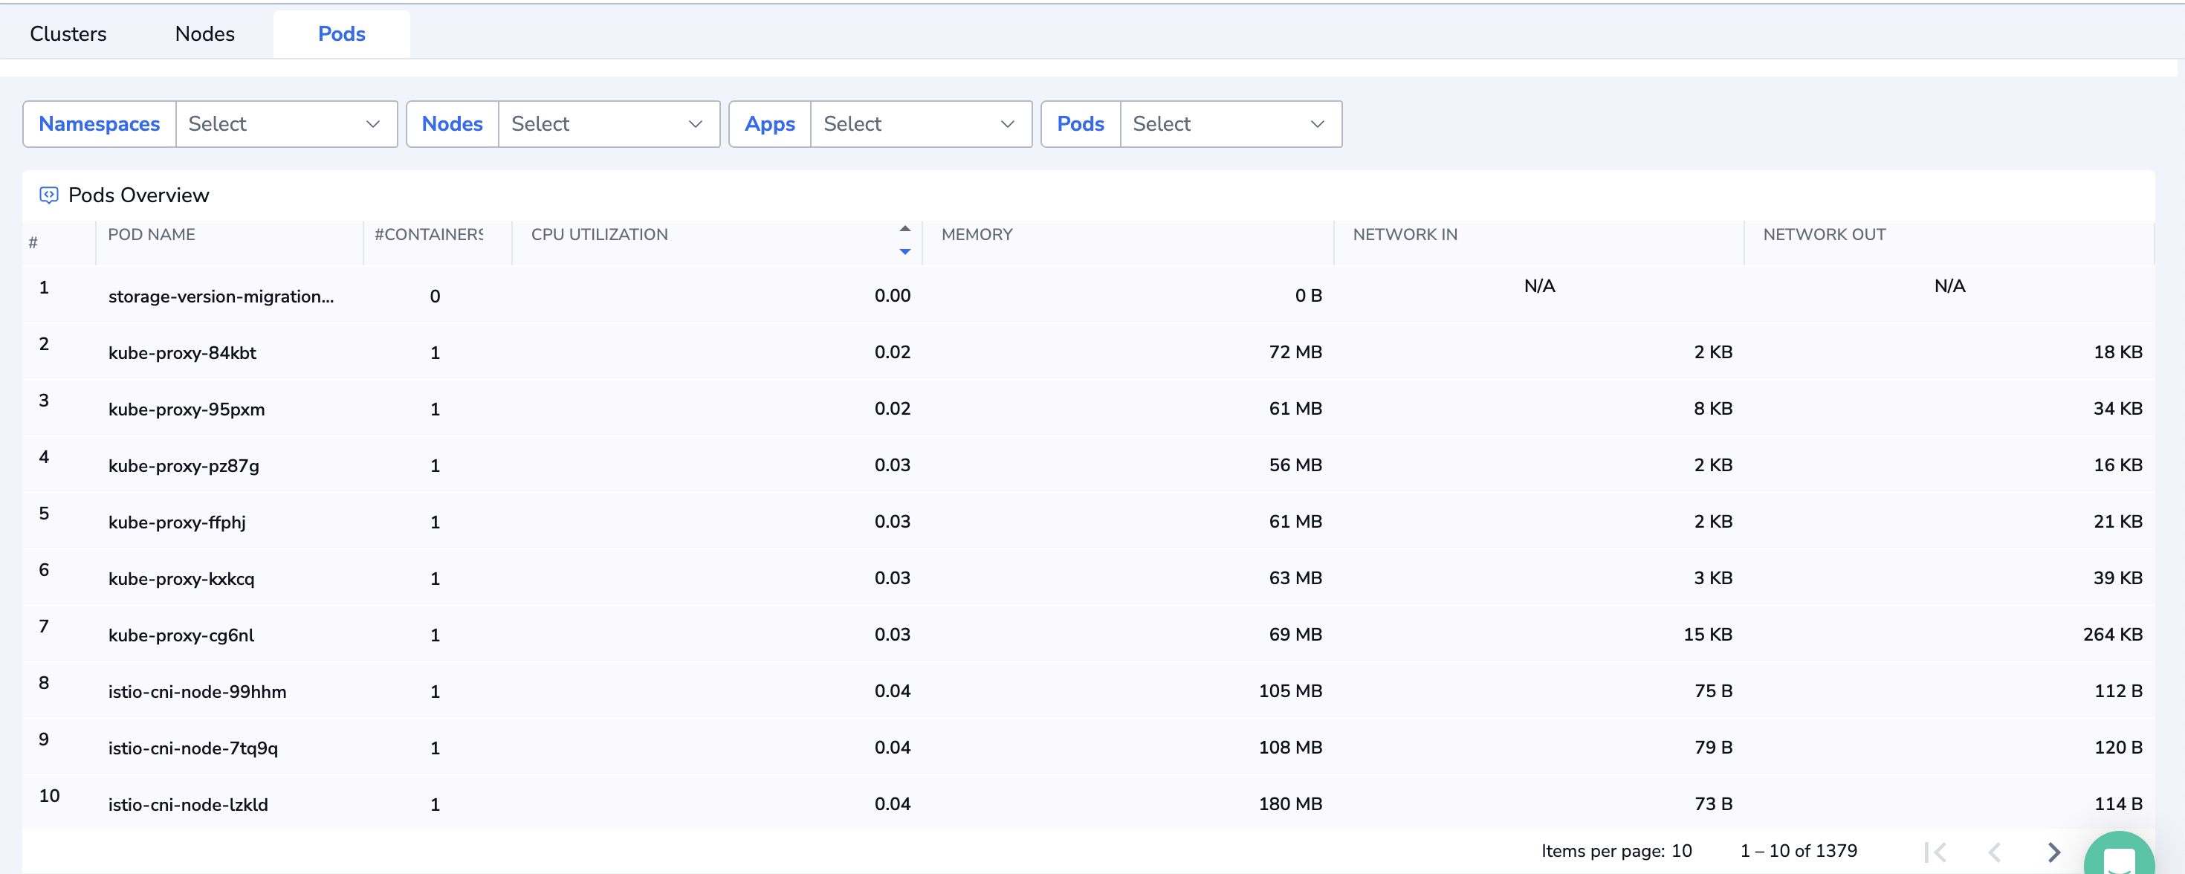Open the Namespaces Select dropdown
Screen dimensions: 2185x874
coord(286,124)
